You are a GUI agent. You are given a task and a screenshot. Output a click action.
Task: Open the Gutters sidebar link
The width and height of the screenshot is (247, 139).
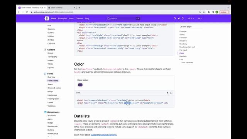point(51,32)
